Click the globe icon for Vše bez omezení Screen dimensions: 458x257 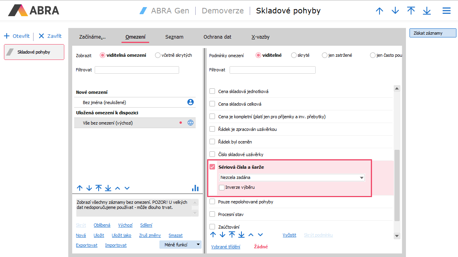(x=191, y=123)
